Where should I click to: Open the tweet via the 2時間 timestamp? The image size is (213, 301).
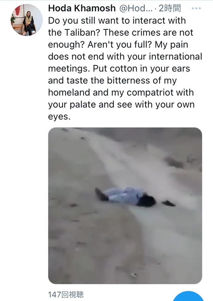click(x=170, y=8)
